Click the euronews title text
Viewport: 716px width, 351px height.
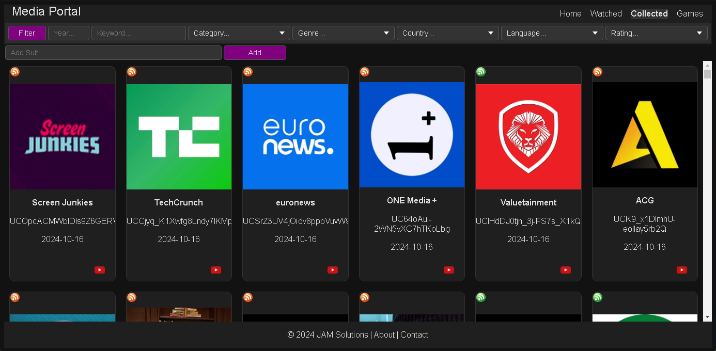tap(295, 202)
